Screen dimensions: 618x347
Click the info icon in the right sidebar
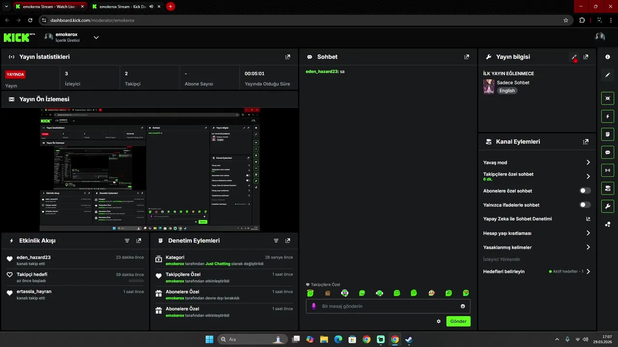(x=608, y=57)
